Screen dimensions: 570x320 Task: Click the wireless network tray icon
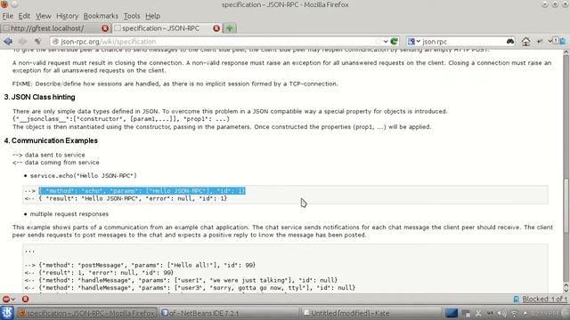pos(514,313)
